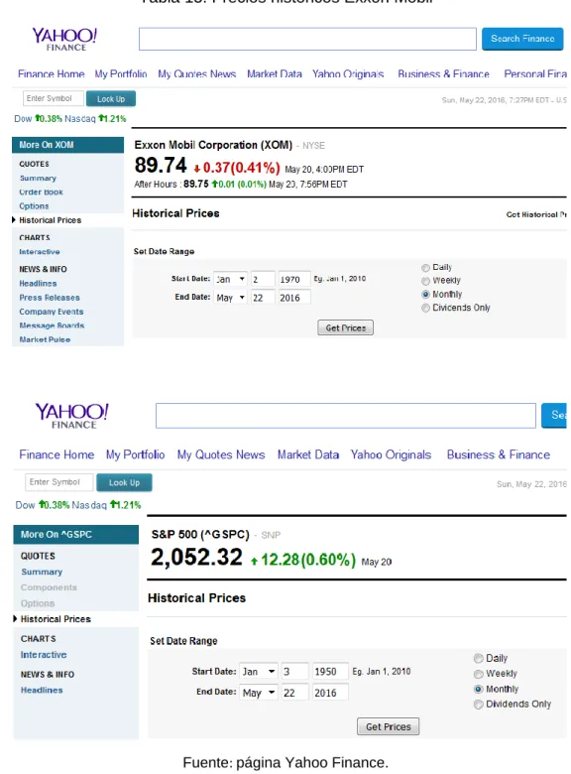
Task: Open Start Date month dropdown for Exxon Mobil
Action: pos(230,279)
